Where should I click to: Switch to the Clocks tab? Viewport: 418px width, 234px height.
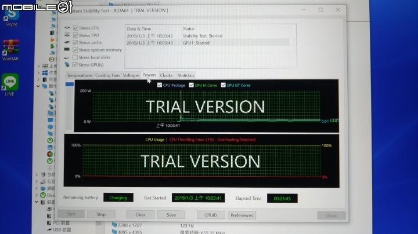click(166, 75)
